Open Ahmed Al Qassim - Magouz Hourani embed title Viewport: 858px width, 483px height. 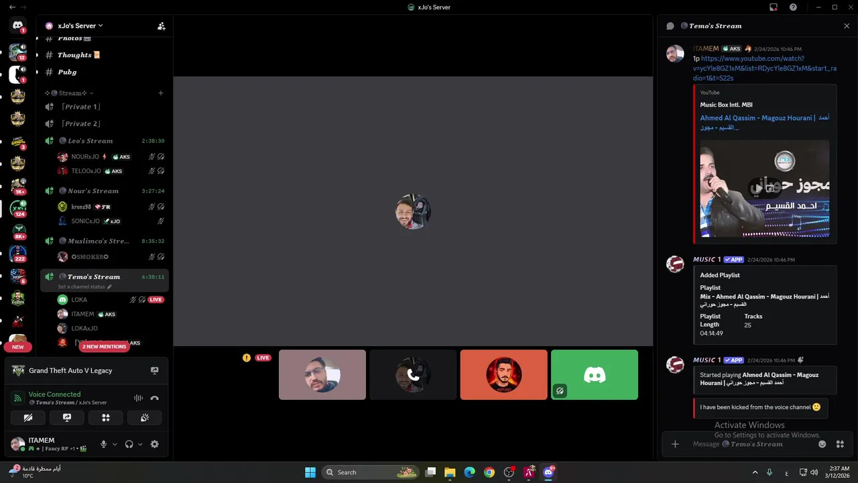pos(765,122)
